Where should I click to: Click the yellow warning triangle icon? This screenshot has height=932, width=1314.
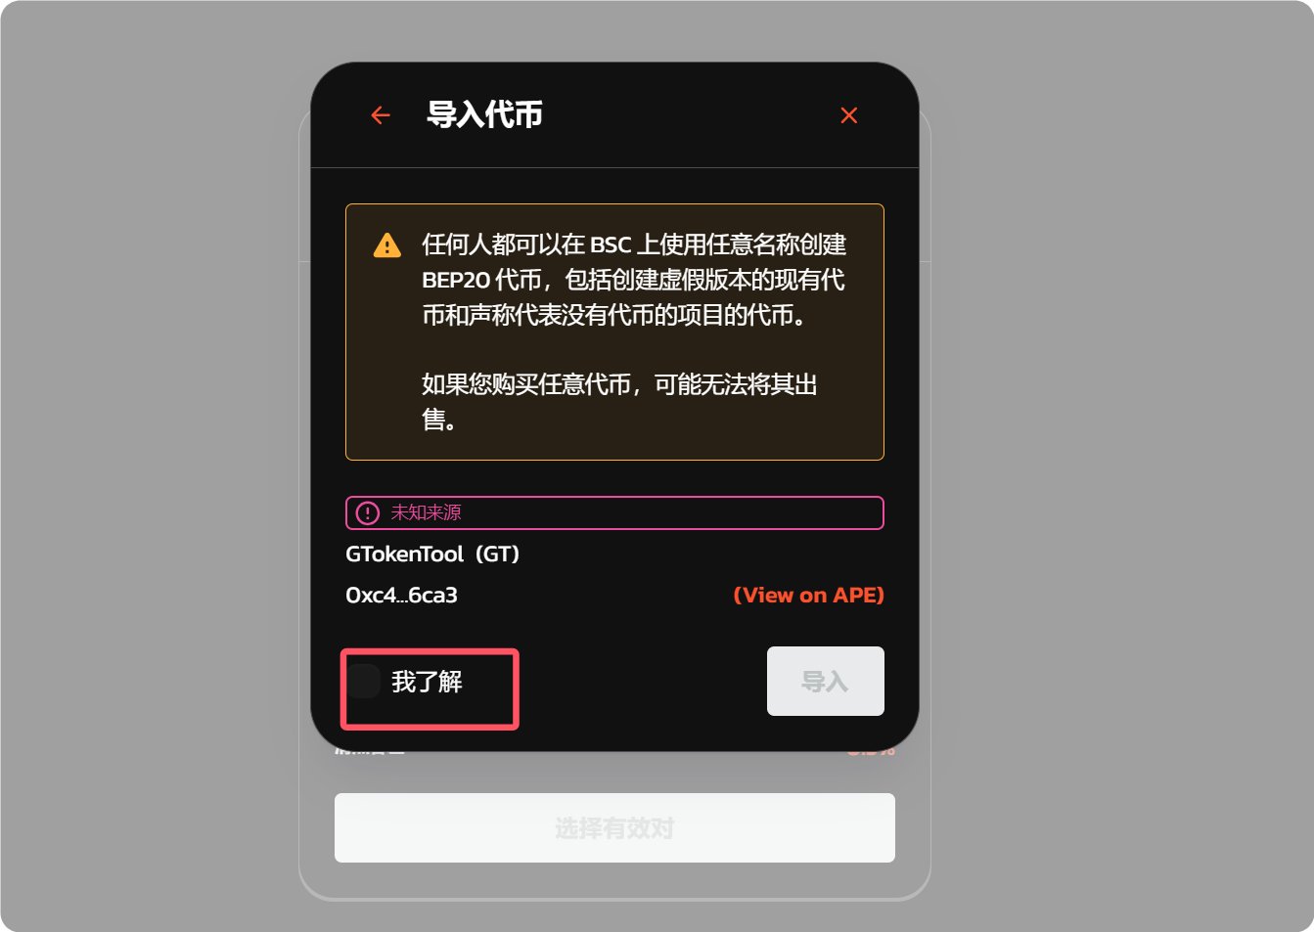coord(387,245)
